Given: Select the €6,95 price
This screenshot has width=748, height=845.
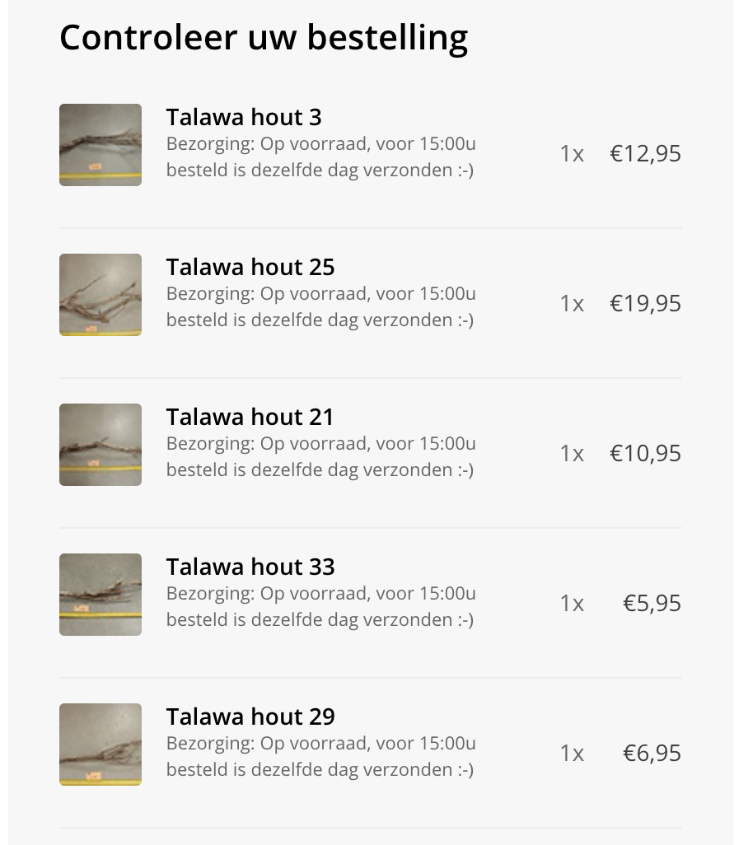Looking at the screenshot, I should [x=652, y=754].
